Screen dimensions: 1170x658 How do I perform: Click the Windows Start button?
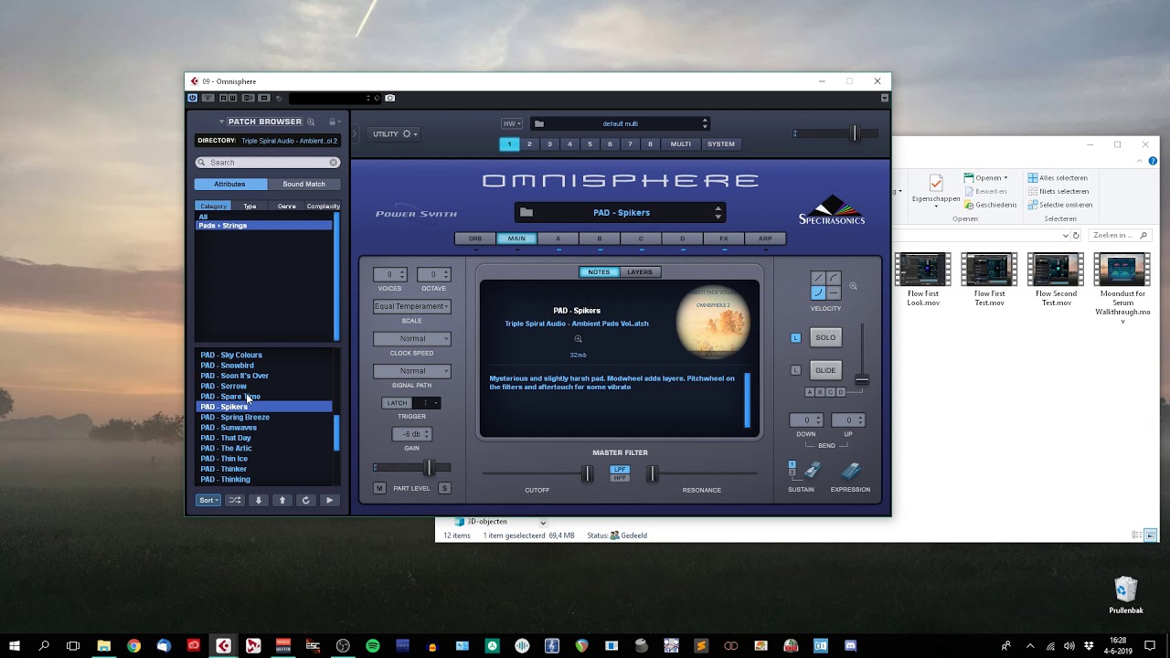point(15,645)
